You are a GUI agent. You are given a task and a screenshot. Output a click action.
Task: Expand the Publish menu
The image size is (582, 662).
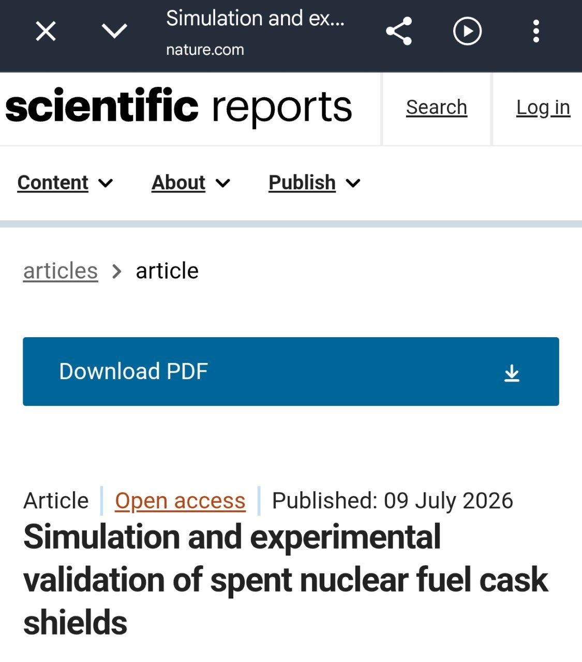[315, 183]
